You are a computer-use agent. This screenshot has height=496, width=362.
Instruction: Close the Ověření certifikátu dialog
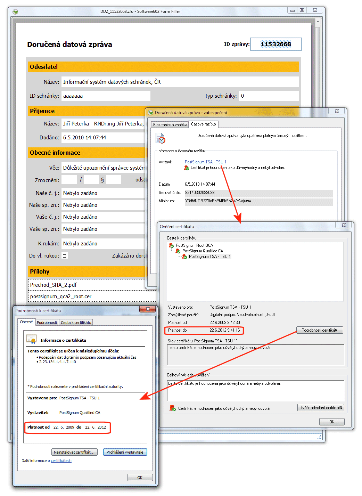344,225
